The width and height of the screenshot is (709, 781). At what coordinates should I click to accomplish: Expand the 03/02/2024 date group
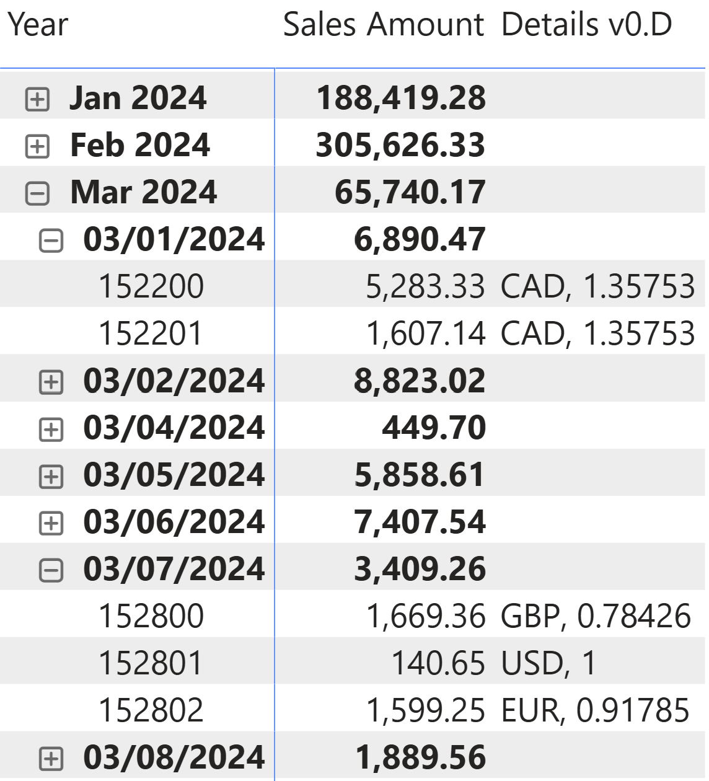click(x=51, y=382)
